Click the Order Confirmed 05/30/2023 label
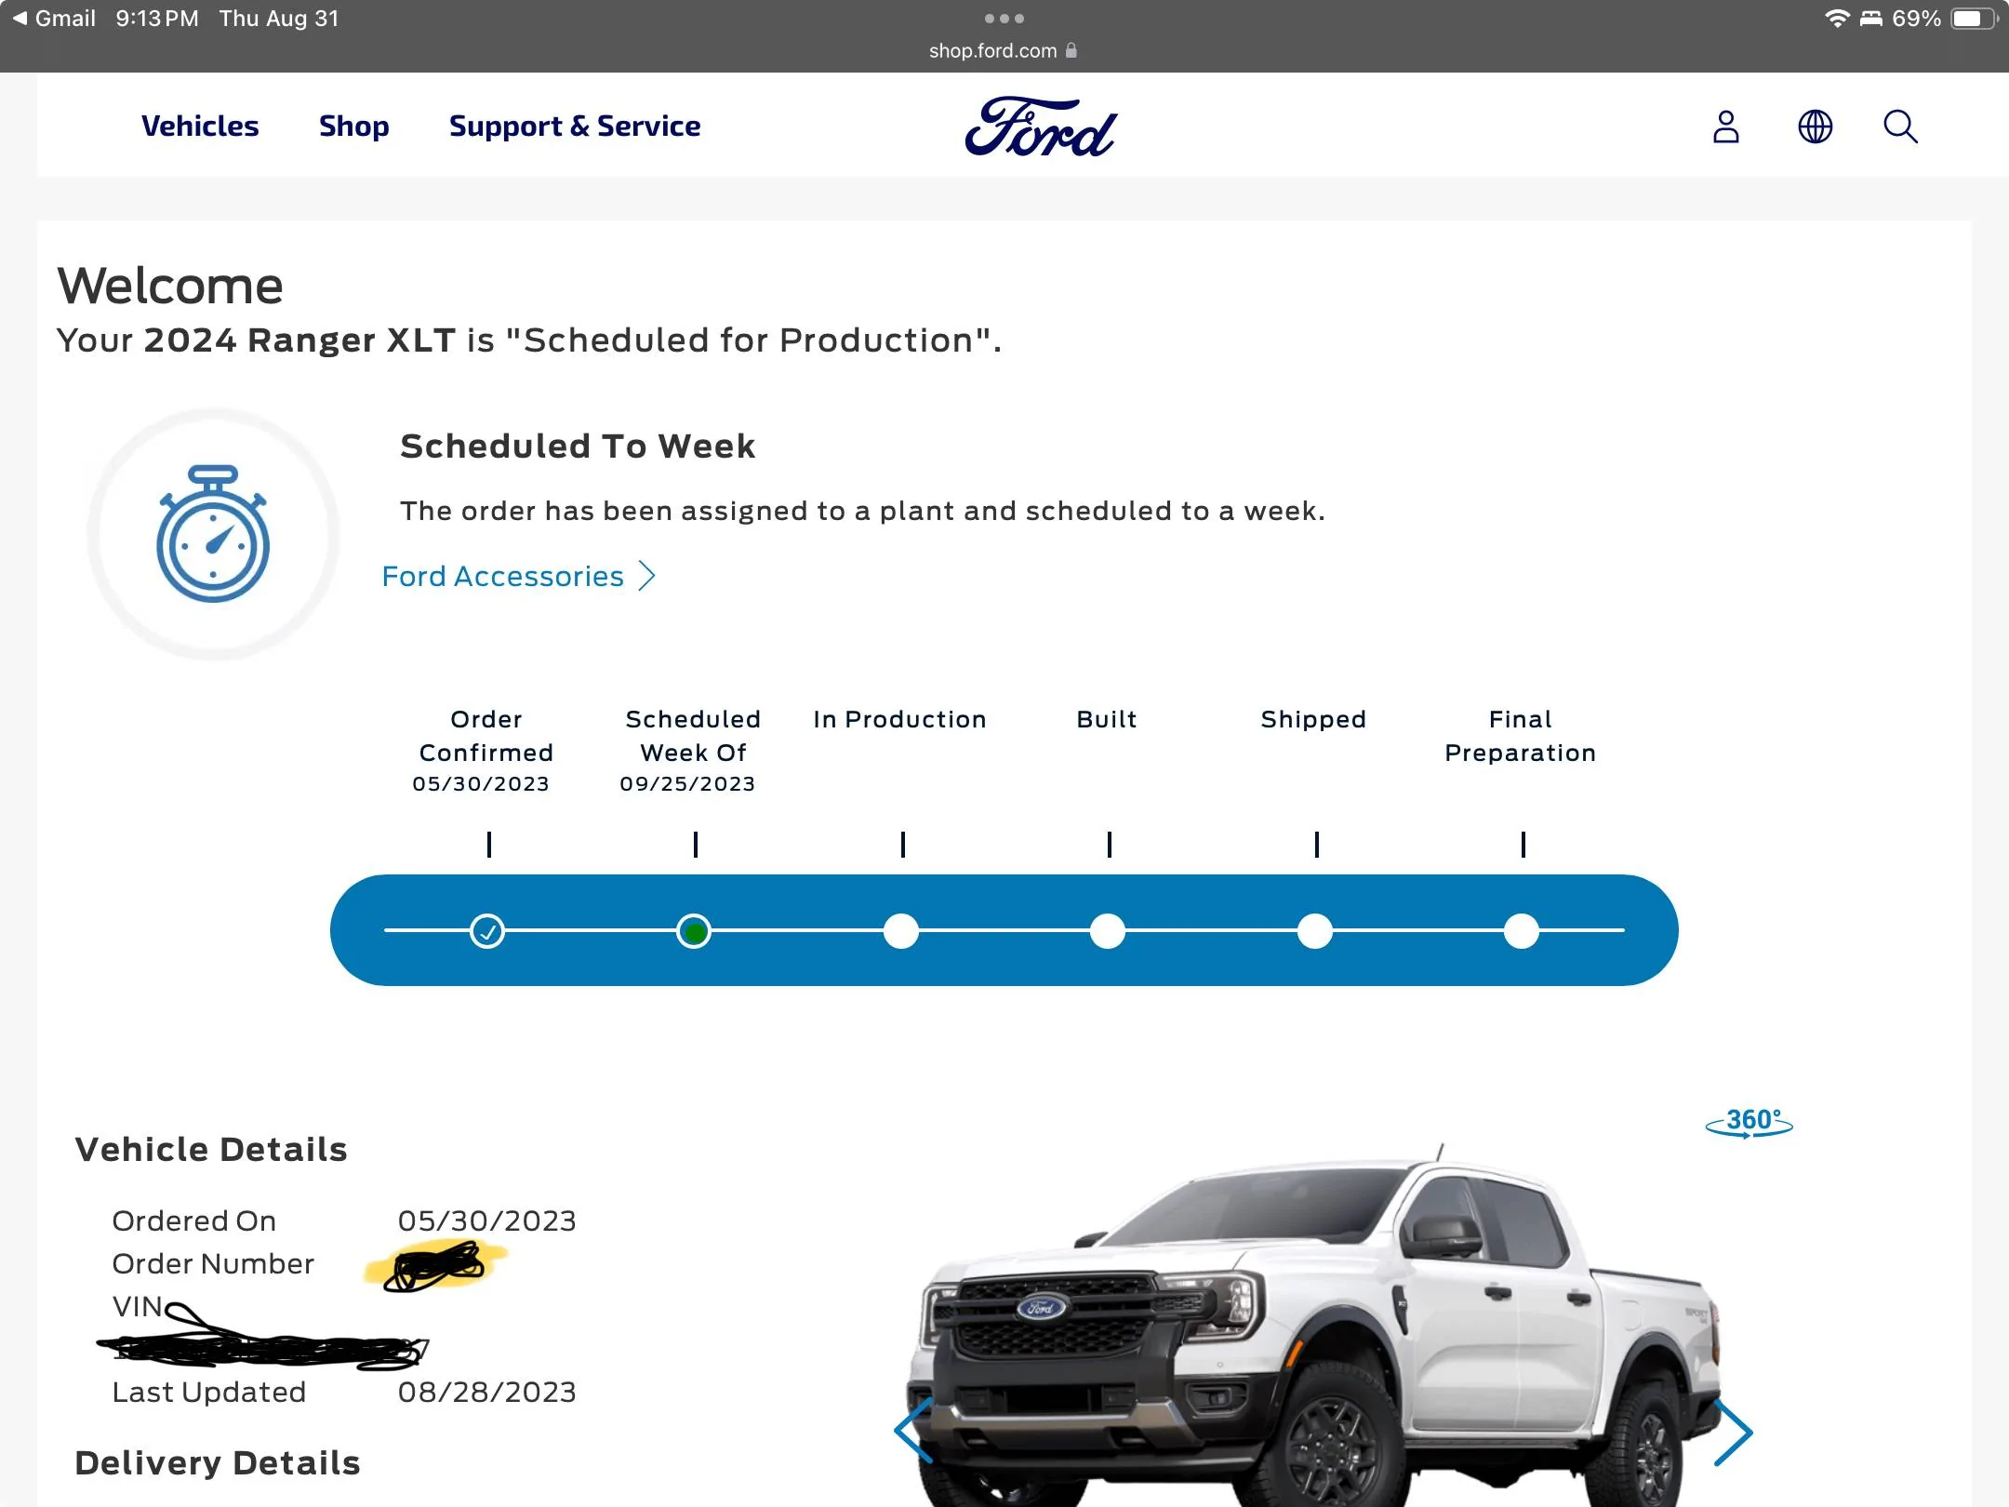 click(485, 751)
